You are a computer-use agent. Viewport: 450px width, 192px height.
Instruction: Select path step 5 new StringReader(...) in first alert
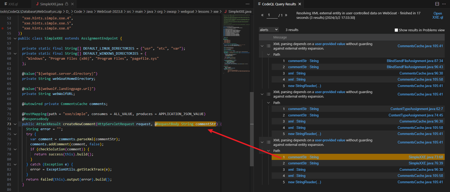pos(305,86)
